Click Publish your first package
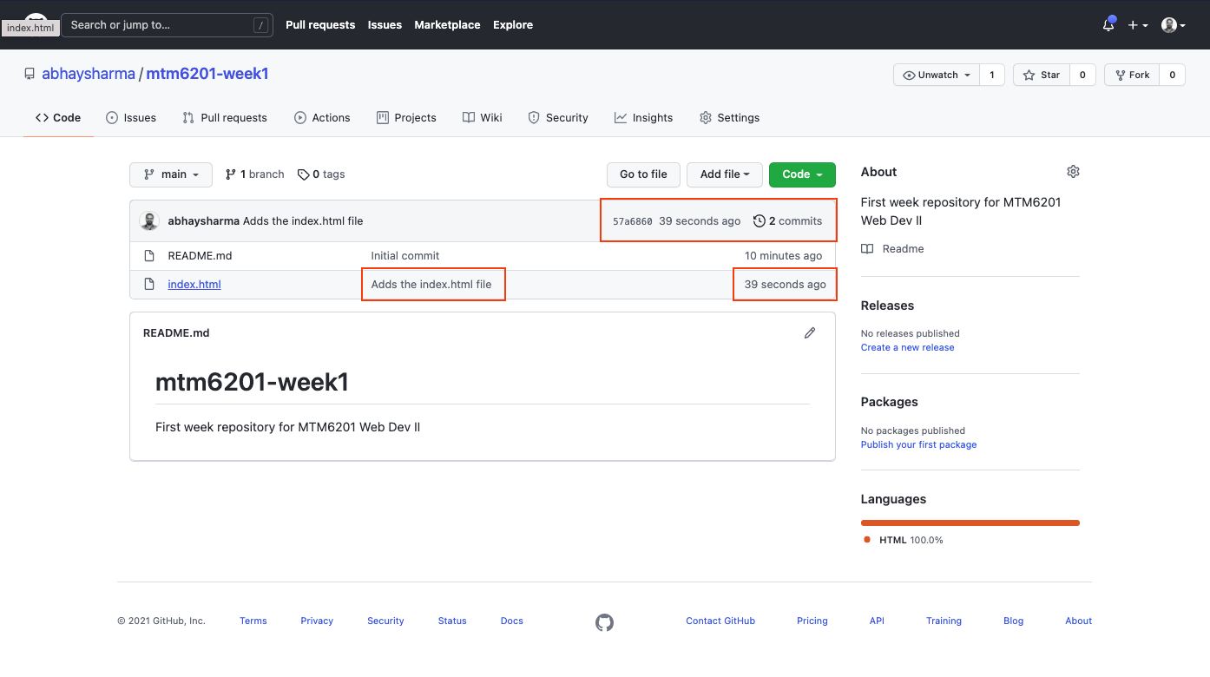This screenshot has width=1210, height=677. point(918,444)
